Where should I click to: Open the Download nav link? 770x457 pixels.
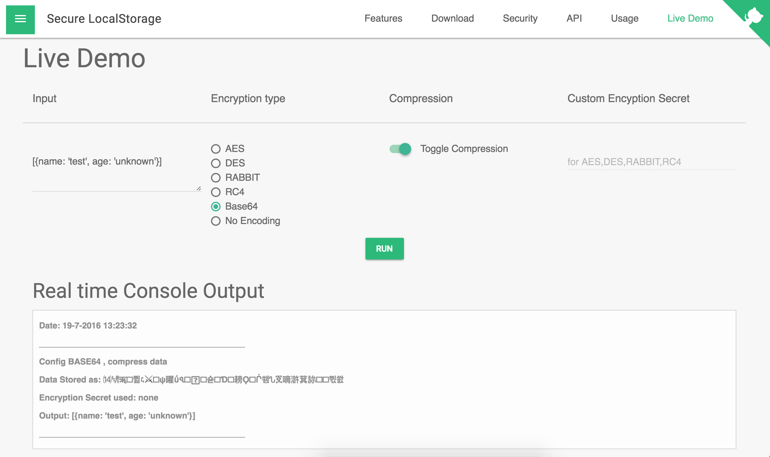click(x=452, y=19)
